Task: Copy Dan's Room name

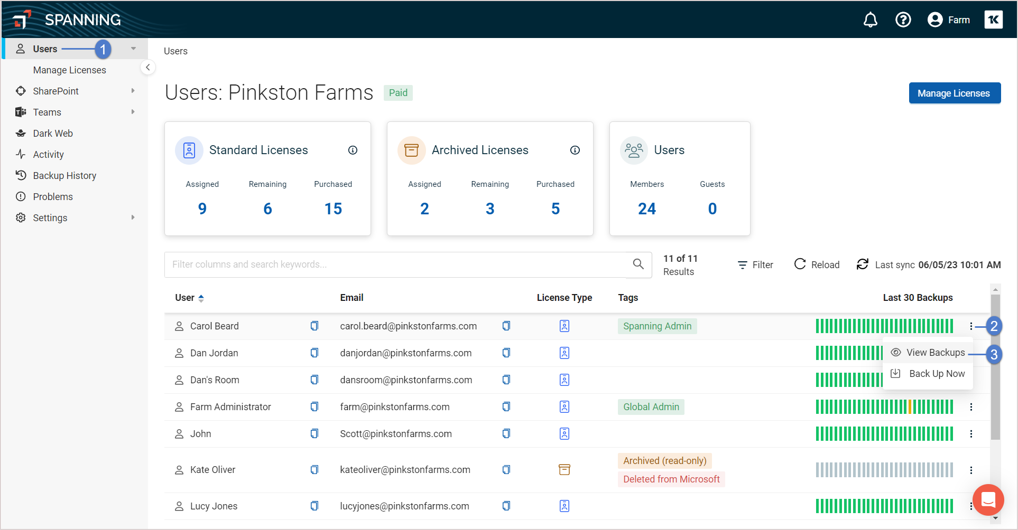Action: tap(314, 380)
